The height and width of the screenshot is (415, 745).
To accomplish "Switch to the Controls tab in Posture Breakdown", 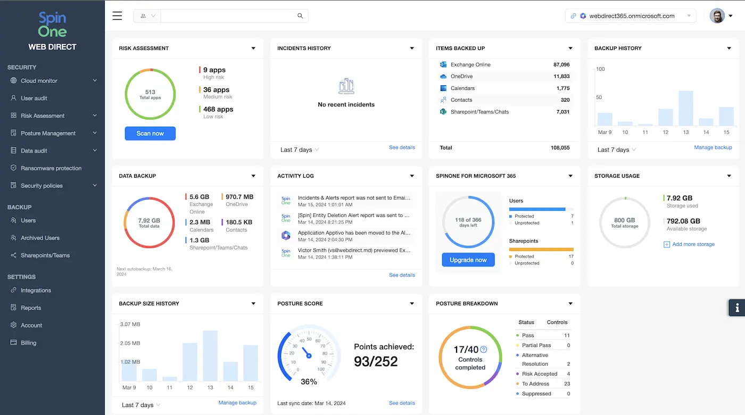I will [557, 322].
